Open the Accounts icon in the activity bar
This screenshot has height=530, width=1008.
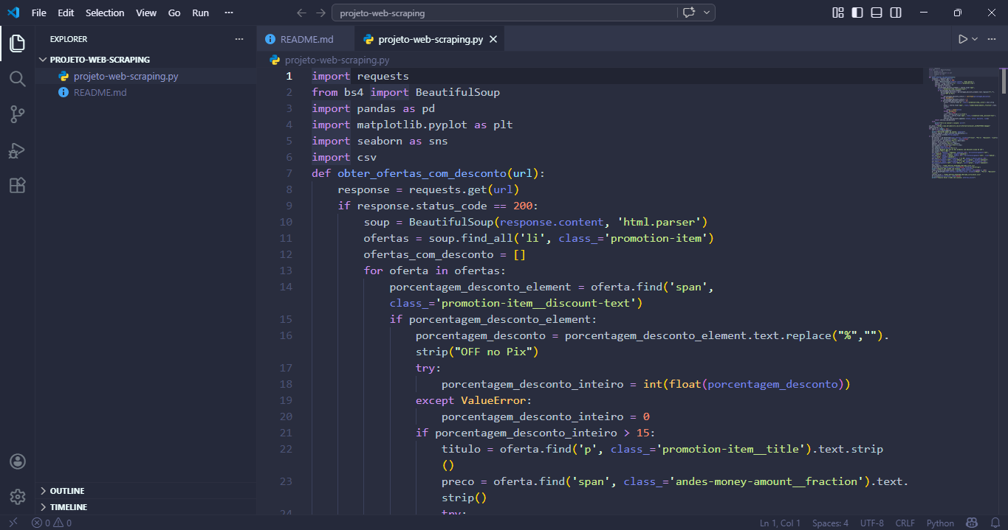pyautogui.click(x=17, y=461)
